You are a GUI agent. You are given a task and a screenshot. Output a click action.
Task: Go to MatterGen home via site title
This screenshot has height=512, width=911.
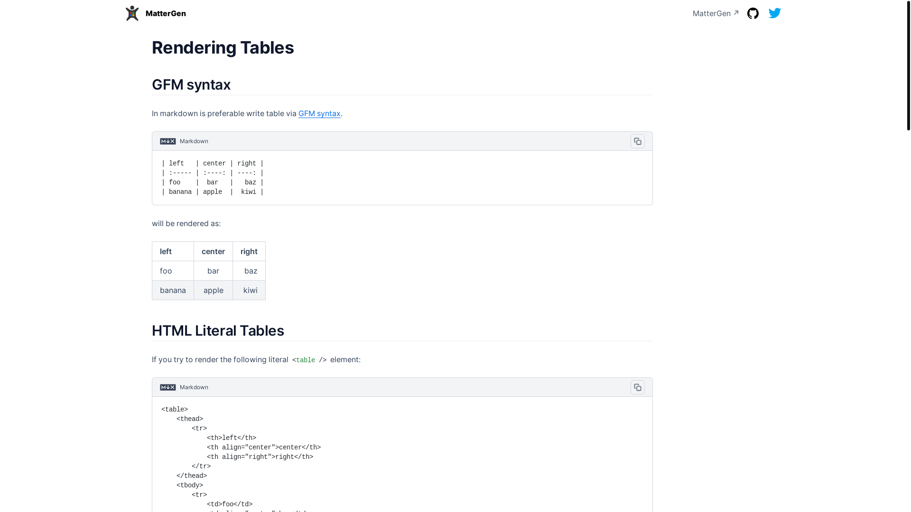(166, 13)
